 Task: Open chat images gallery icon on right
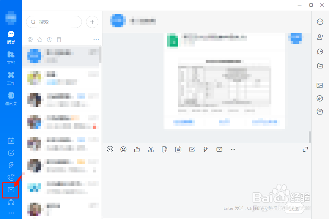tap(320, 85)
